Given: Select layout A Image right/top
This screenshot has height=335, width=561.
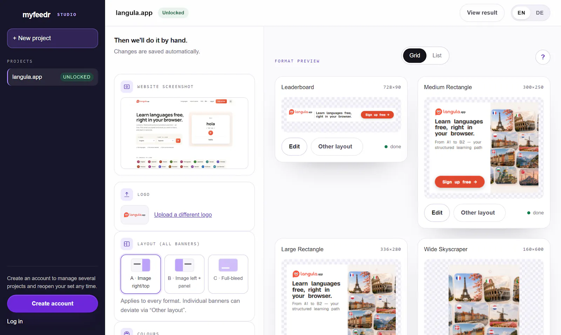Looking at the screenshot, I should coord(141,274).
